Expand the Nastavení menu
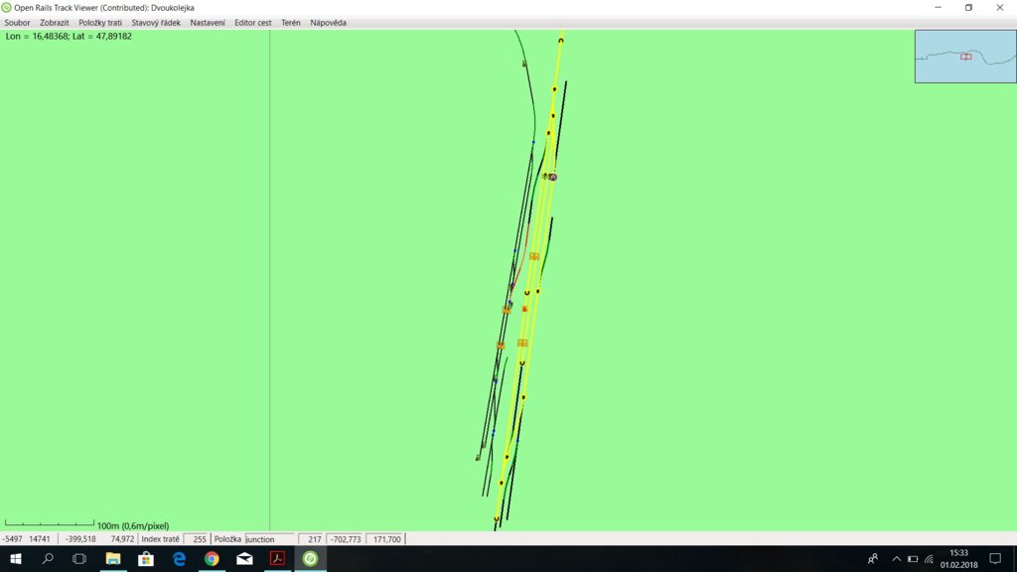This screenshot has width=1017, height=572. (208, 23)
